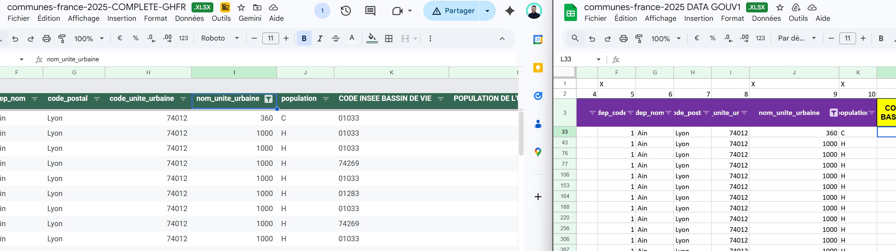Viewport: 896px width, 251px height.
Task: Click the Gemini sparkle icon beside Partager
Action: [x=510, y=11]
